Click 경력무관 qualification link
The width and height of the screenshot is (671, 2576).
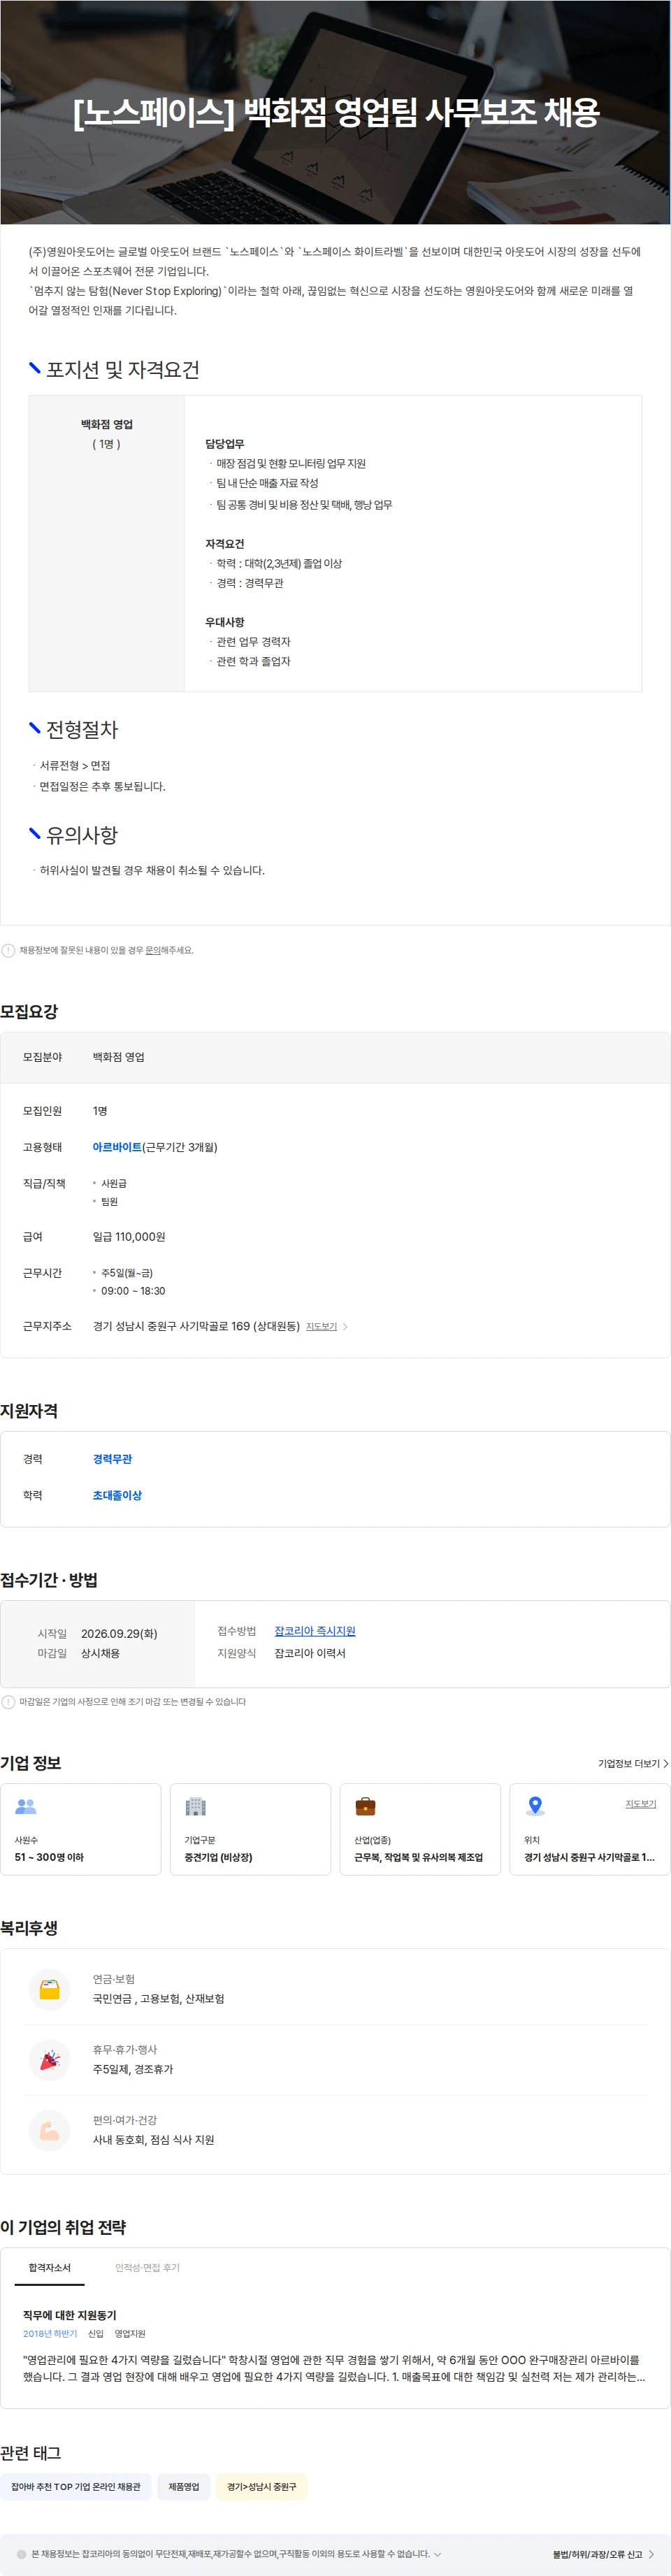coord(112,1459)
